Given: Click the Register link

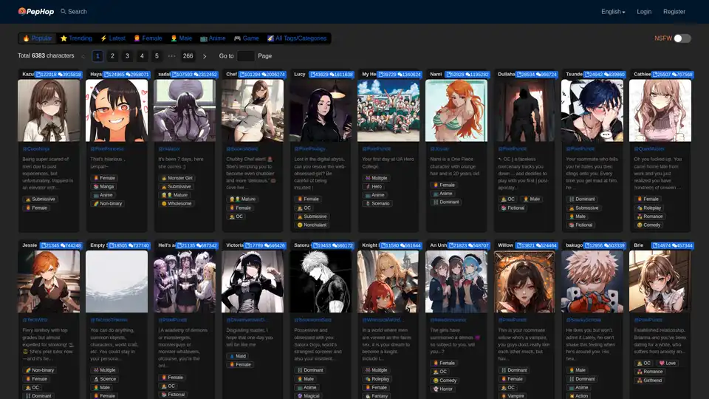Looking at the screenshot, I should [x=674, y=12].
